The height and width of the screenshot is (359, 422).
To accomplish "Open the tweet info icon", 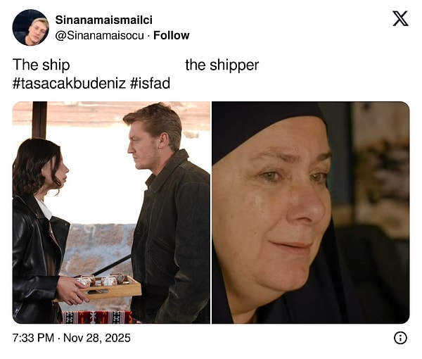I will pos(400,338).
